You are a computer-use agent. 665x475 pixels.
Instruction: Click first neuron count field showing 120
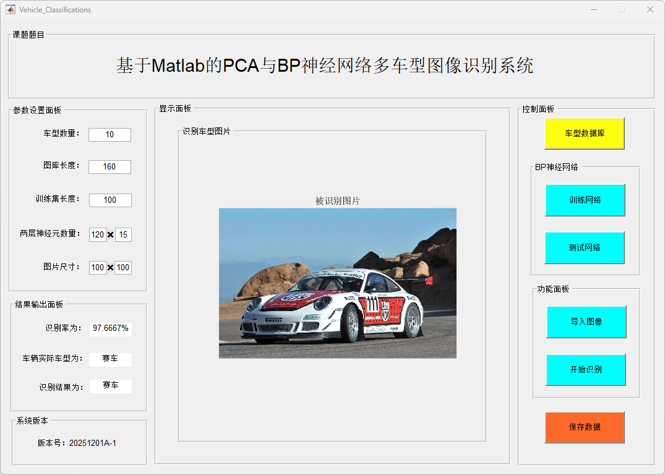(98, 235)
